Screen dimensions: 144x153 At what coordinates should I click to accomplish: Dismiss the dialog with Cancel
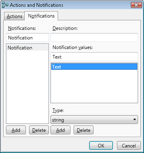(129, 145)
